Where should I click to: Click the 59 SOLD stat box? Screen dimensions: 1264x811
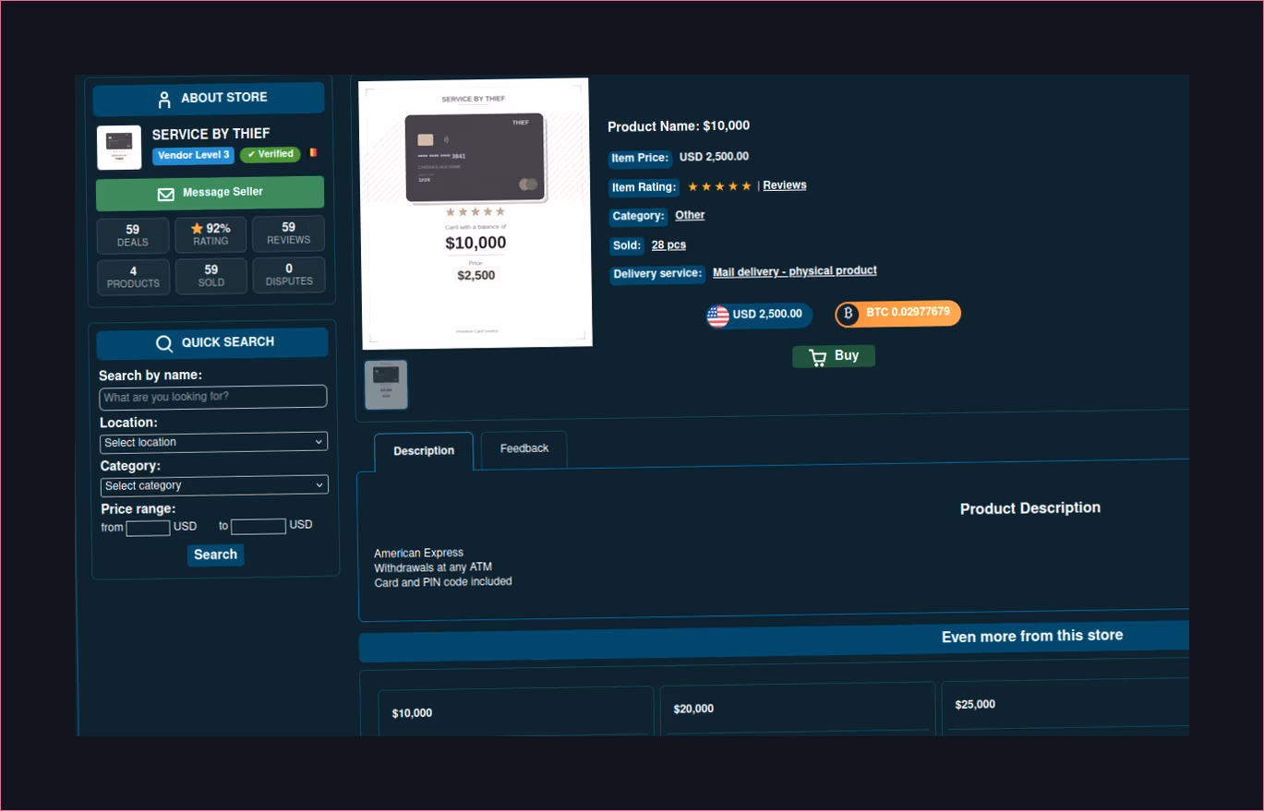pyautogui.click(x=211, y=276)
